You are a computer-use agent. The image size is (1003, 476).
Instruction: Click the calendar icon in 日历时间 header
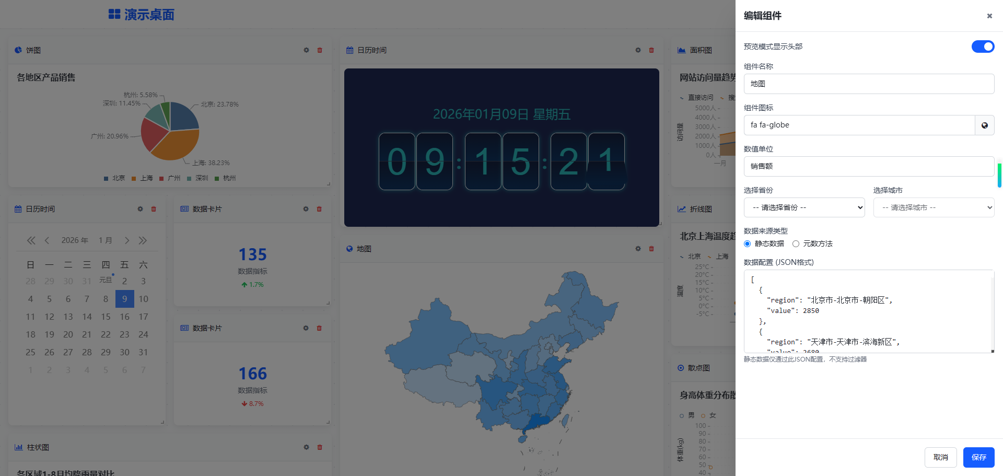tap(349, 50)
